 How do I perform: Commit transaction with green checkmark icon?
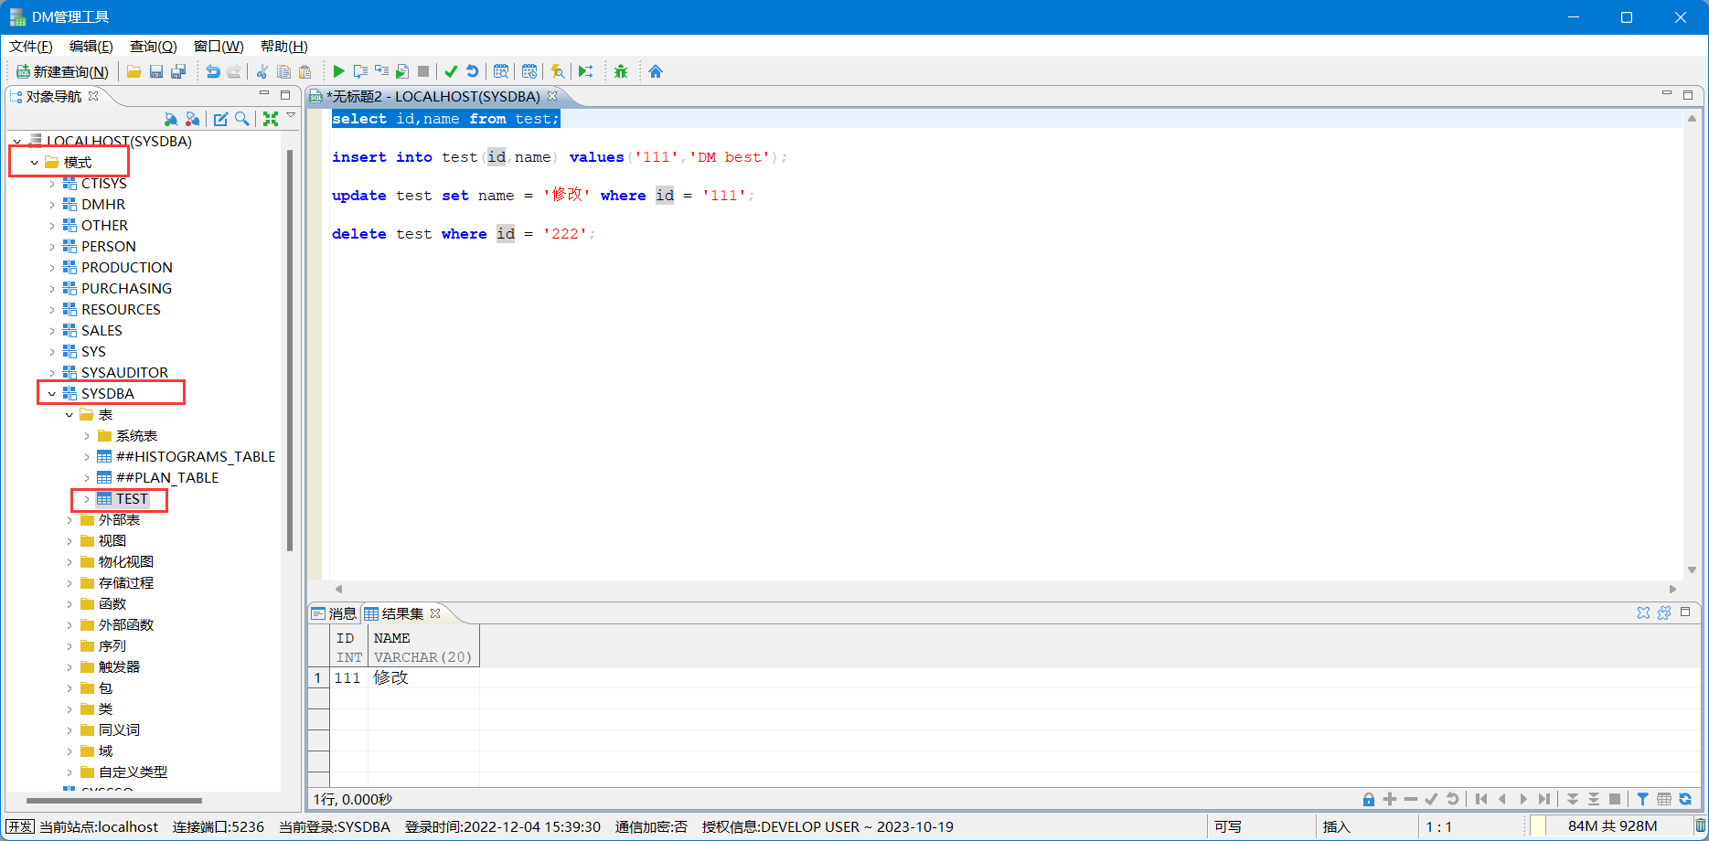tap(451, 71)
